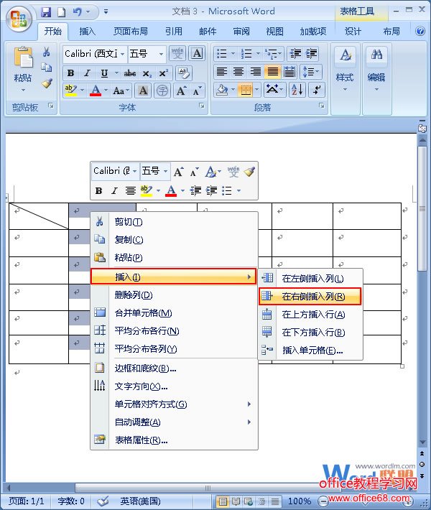Click page count 页面: 1/1 in status bar
The width and height of the screenshot is (431, 510).
tap(27, 501)
